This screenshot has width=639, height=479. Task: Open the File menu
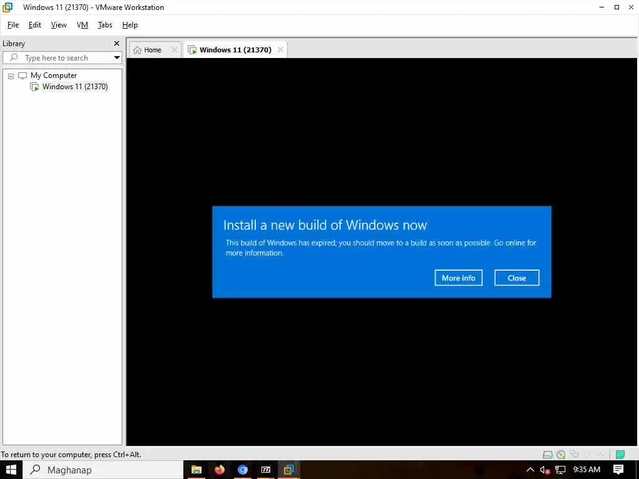[x=13, y=25]
